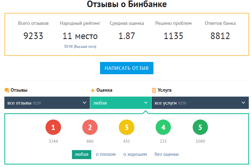Click the document Услуга icon
Screen dimensions: 251x167
154,90
